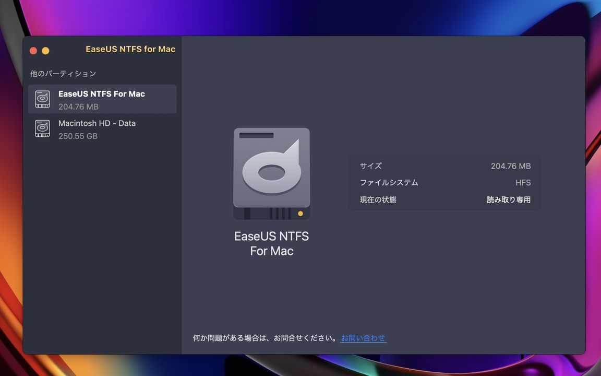Minimize the window with the yellow button

pos(45,51)
